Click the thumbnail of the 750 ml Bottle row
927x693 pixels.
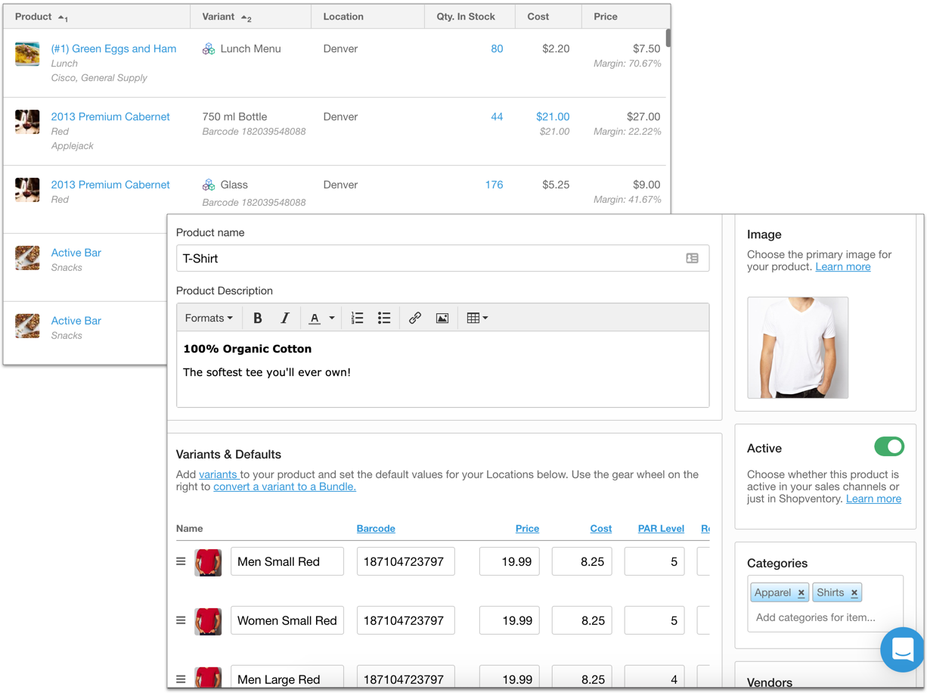27,122
